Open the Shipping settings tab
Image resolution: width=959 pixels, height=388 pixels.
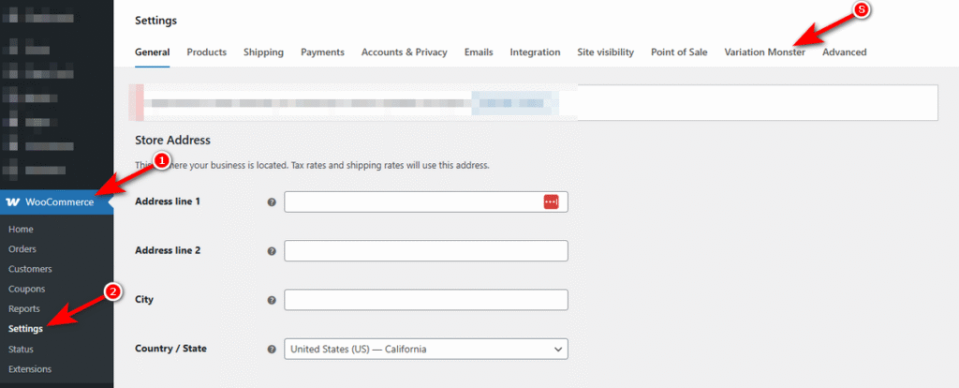[263, 52]
